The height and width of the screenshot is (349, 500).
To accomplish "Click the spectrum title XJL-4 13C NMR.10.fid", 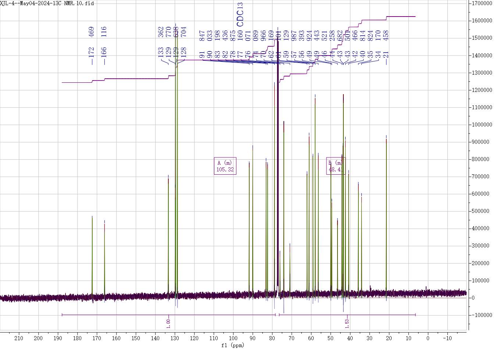I will pyautogui.click(x=47, y=3).
